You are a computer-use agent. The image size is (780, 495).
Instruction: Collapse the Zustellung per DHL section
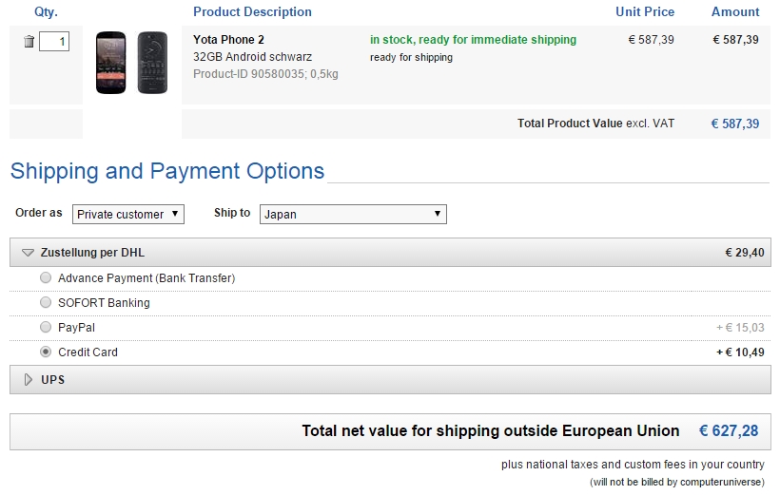(x=92, y=253)
